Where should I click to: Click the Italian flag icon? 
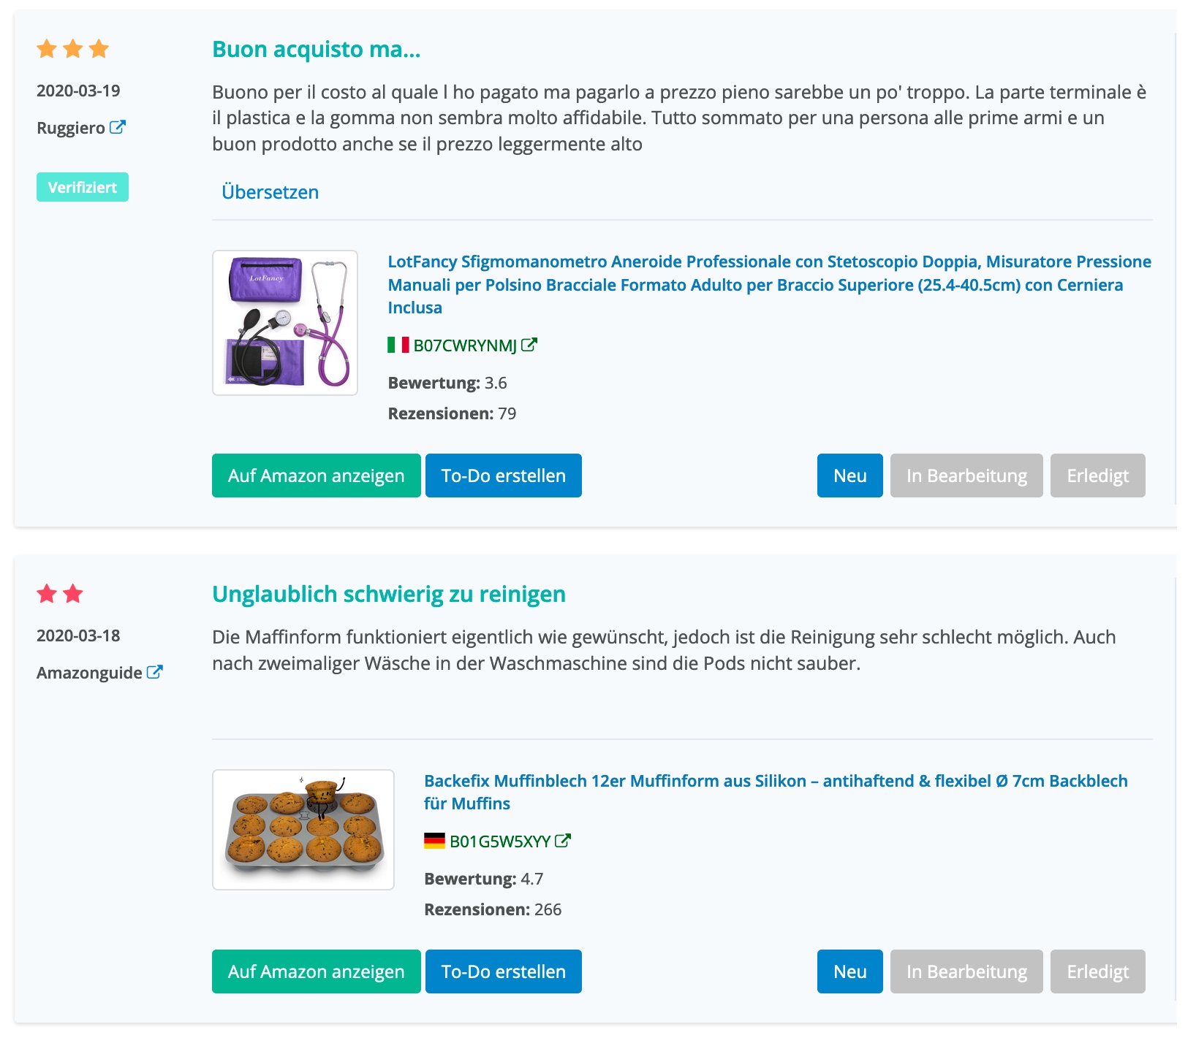coord(398,345)
